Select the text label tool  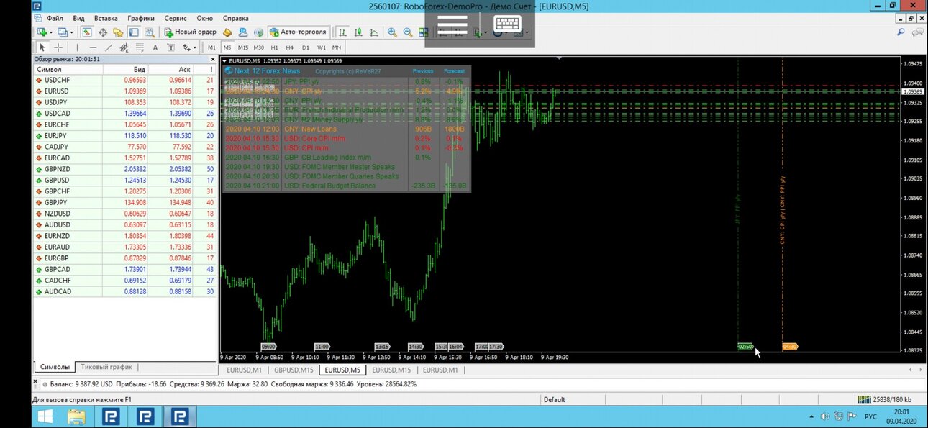click(170, 47)
